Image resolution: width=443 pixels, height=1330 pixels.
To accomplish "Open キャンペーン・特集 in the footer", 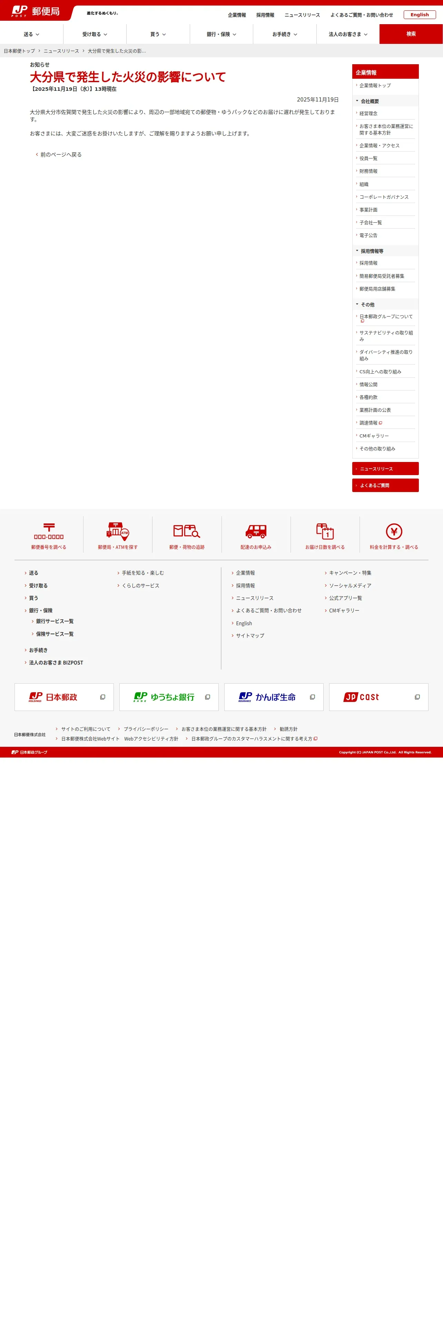I will (x=350, y=573).
